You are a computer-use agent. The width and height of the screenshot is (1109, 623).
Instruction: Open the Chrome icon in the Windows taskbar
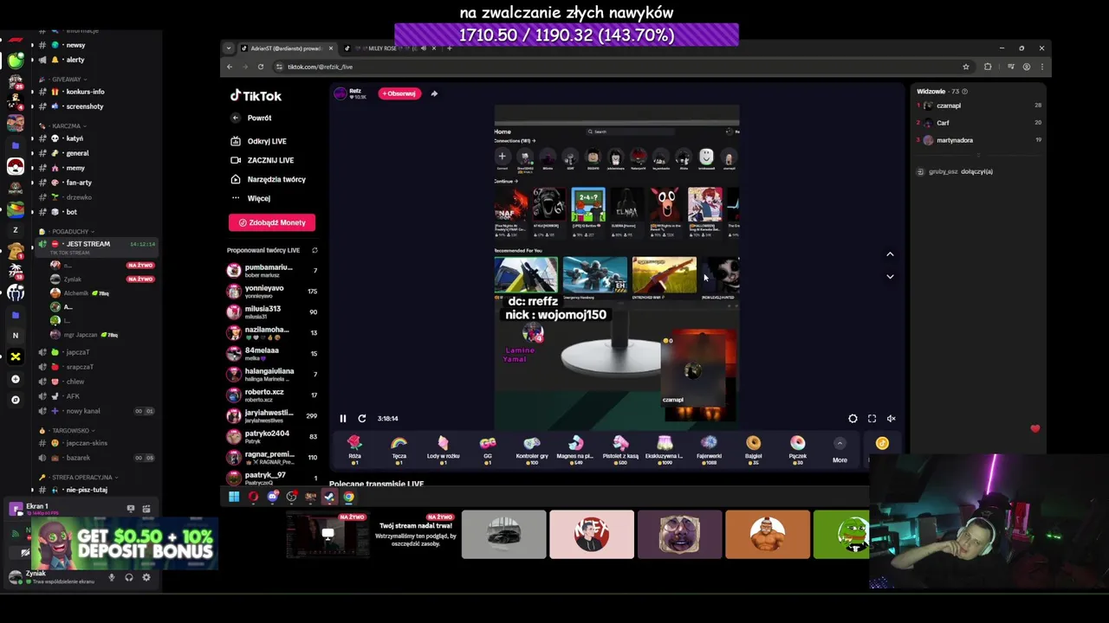click(x=348, y=497)
